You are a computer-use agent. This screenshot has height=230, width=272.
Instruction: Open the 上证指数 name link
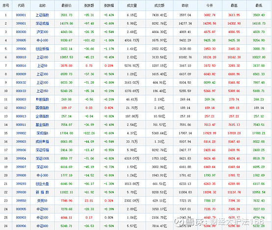click(x=42, y=15)
